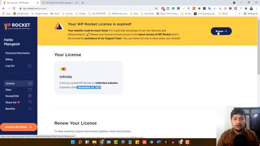Close the WP Rocket Pricing tab

tap(76, 3)
